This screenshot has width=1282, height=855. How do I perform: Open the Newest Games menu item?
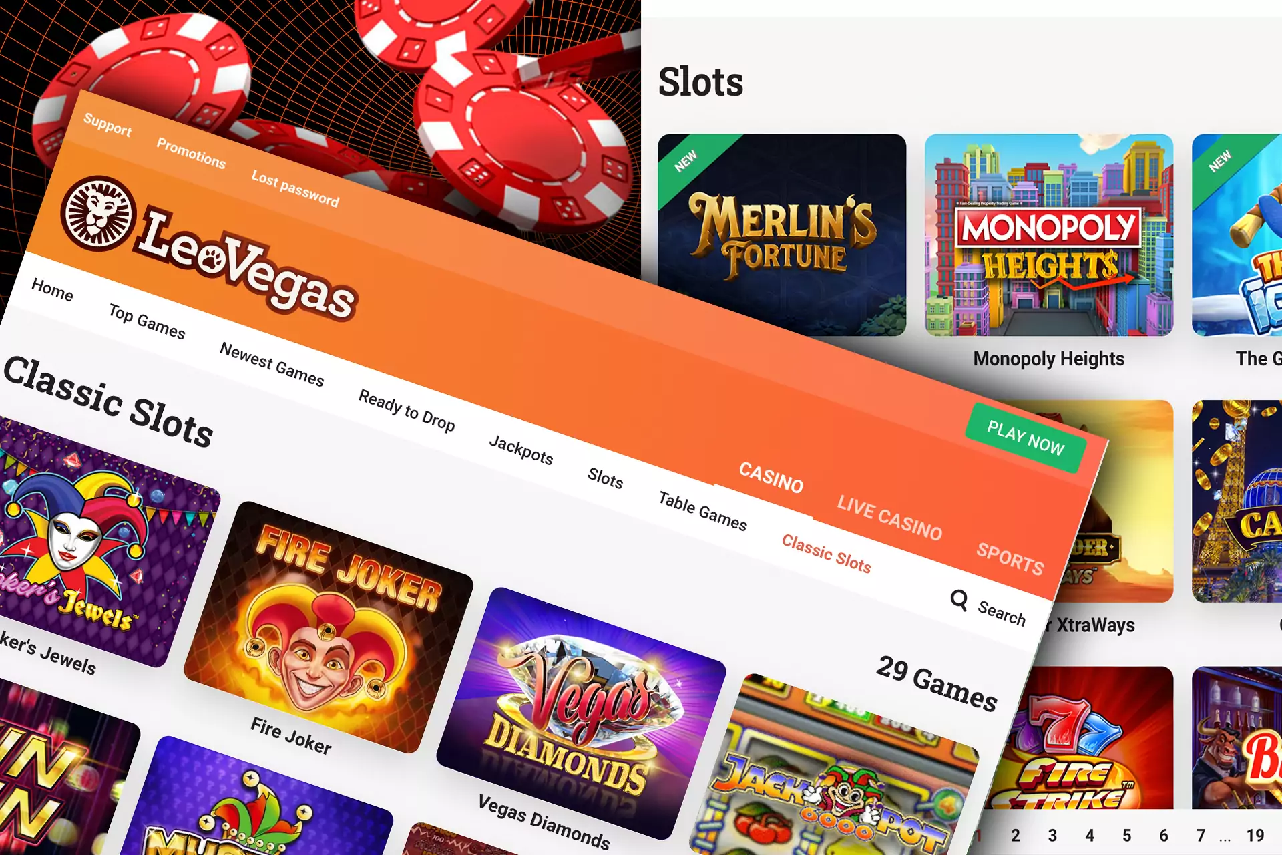coord(272,364)
